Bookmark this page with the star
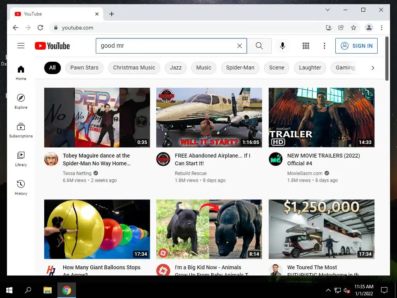Screen dimensions: 397x298 (x=354, y=28)
